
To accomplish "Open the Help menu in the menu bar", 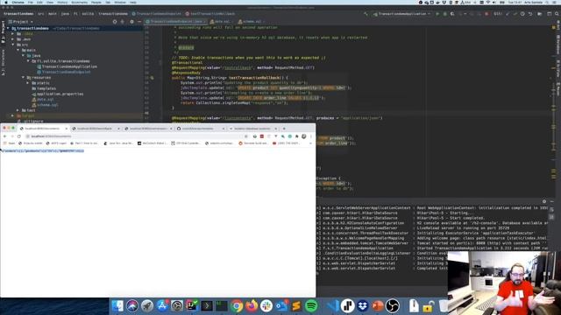I will coord(133,2).
